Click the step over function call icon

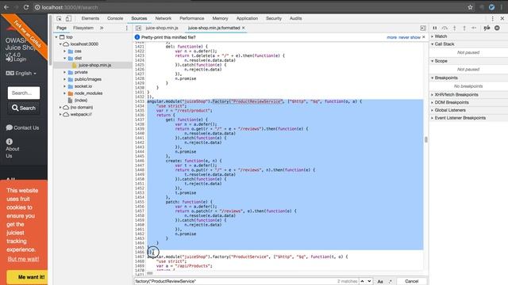(444, 28)
